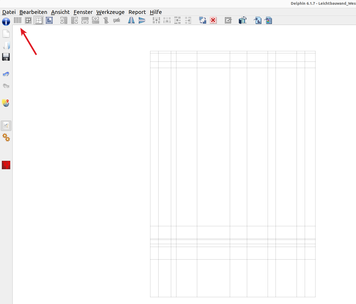Viewport: 356px width, 304px height.
Task: Open the Bearbeiten menu
Action: [33, 12]
